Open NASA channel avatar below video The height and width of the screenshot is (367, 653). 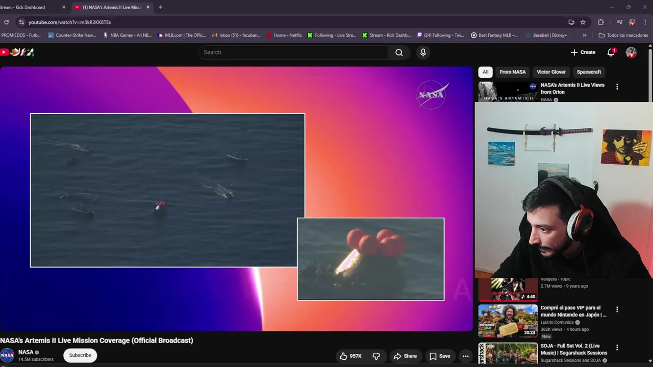pos(7,355)
